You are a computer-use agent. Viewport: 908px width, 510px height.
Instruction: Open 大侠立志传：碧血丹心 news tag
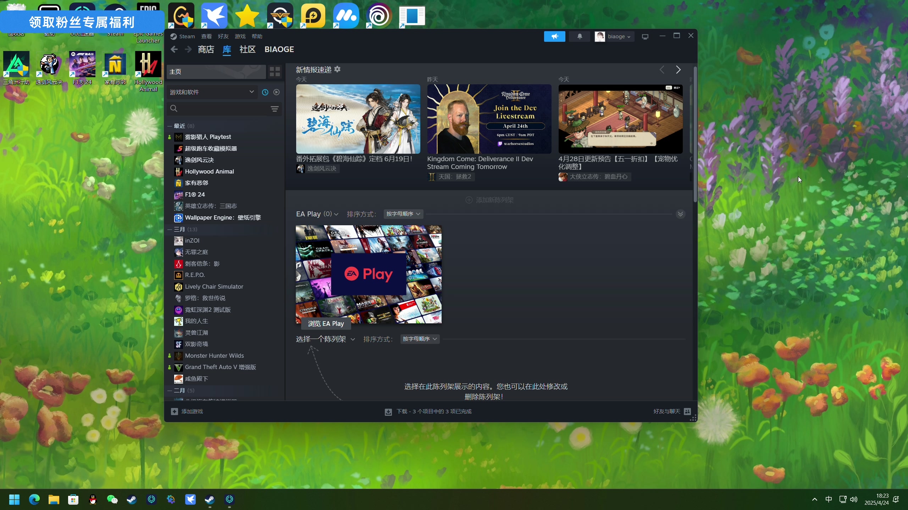coord(594,177)
